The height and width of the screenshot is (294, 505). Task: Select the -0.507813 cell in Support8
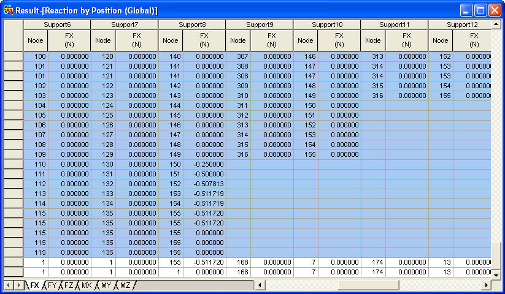click(x=204, y=184)
